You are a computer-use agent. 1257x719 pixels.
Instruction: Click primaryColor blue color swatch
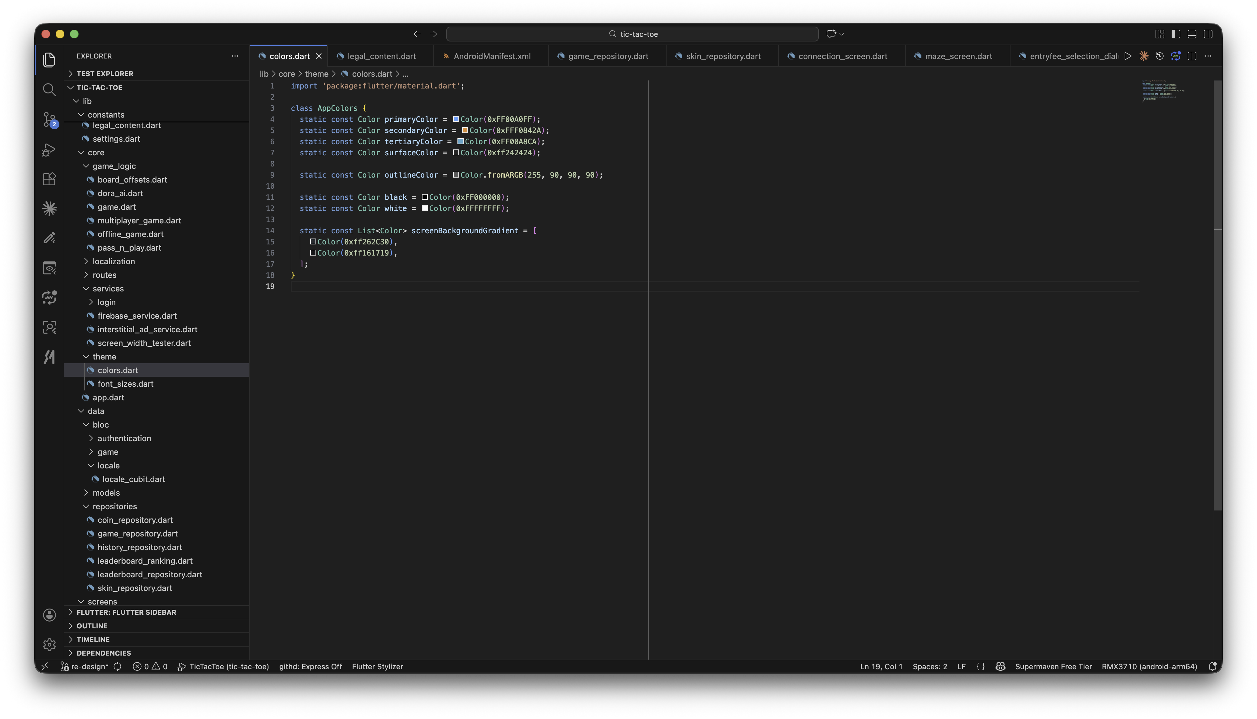coord(456,119)
